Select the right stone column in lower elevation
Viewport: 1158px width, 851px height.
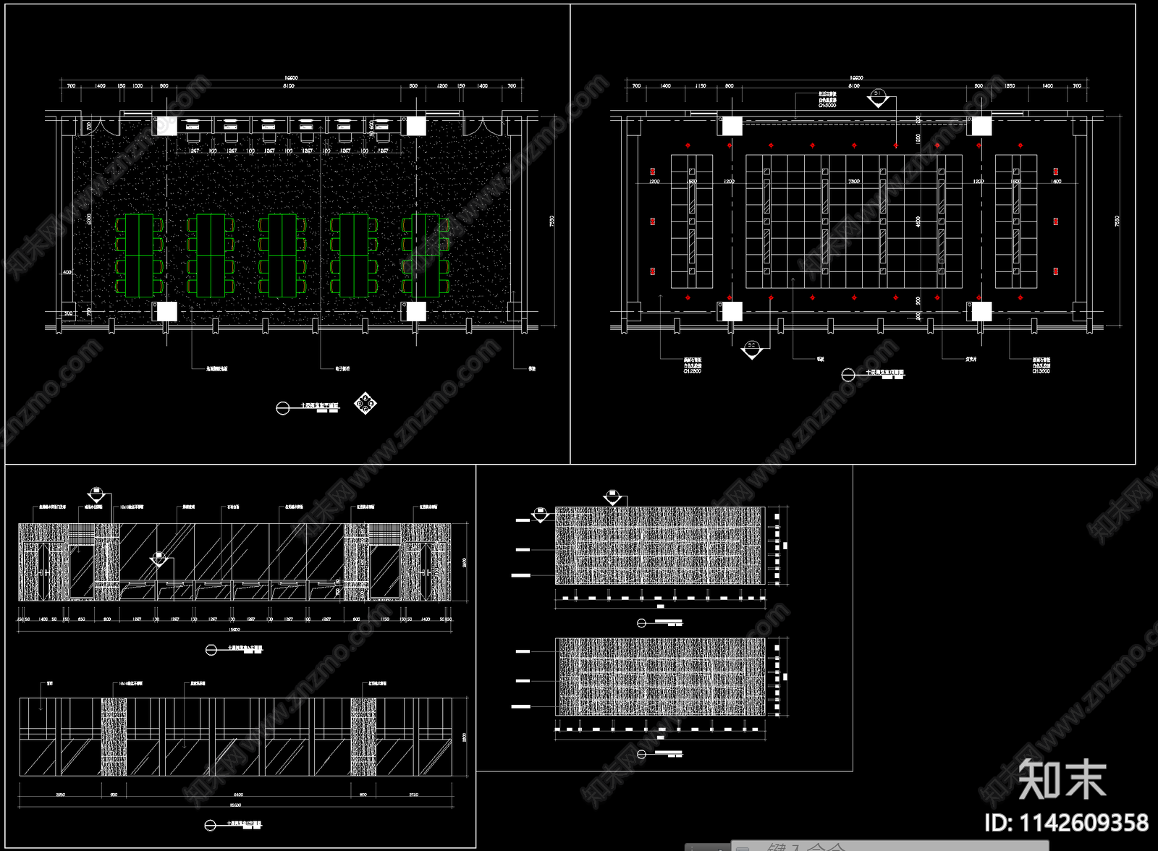(x=363, y=737)
